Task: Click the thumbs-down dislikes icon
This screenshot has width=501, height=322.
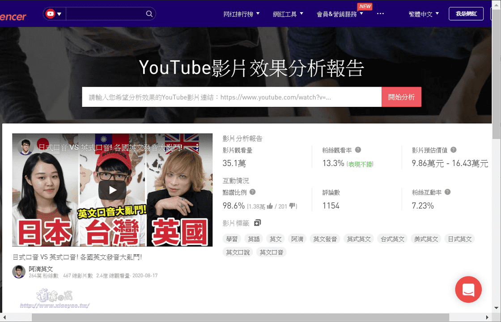Action: point(292,206)
